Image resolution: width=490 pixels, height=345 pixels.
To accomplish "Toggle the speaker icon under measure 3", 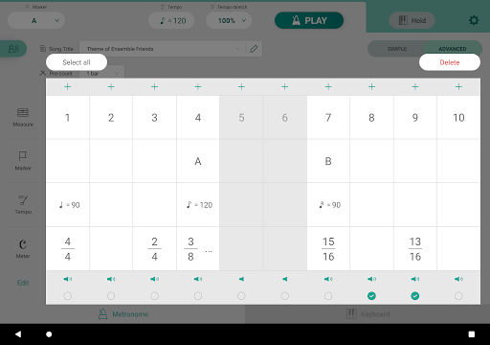I will coord(154,279).
